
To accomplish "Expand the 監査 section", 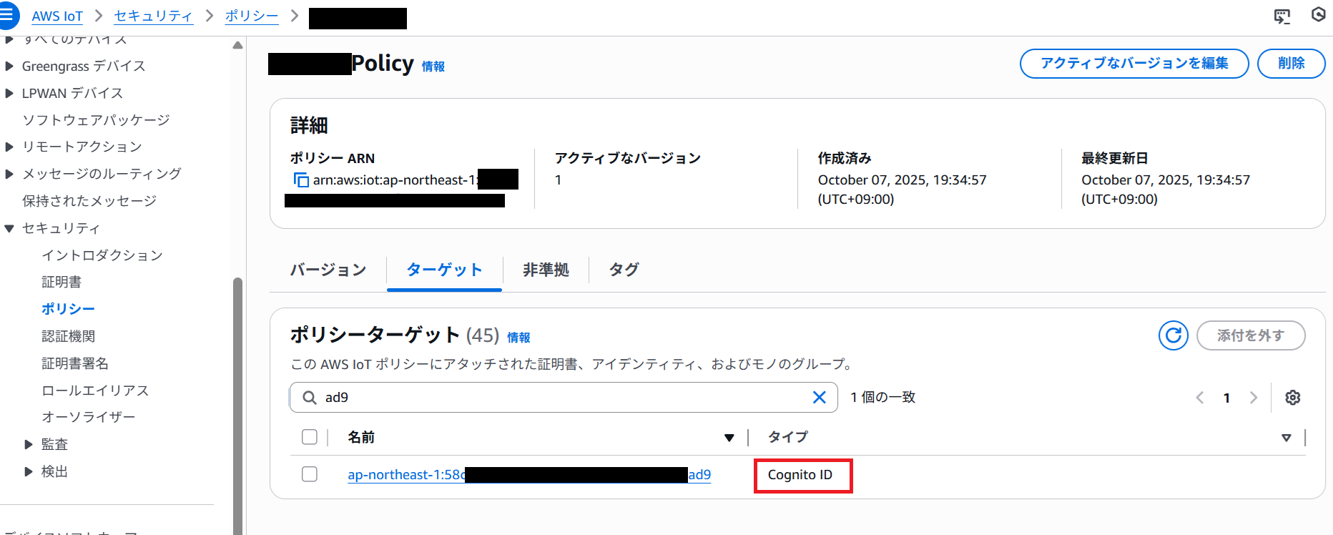I will point(29,445).
